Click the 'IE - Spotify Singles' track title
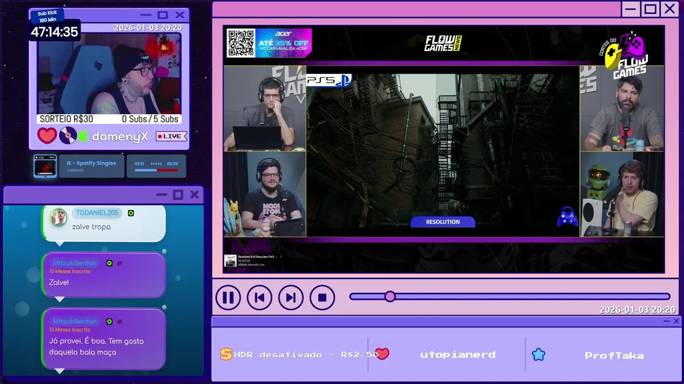The height and width of the screenshot is (384, 684). (91, 163)
